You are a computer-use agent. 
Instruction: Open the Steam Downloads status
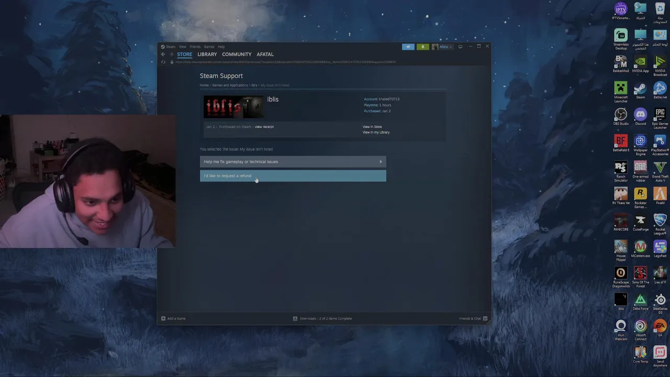coord(322,318)
